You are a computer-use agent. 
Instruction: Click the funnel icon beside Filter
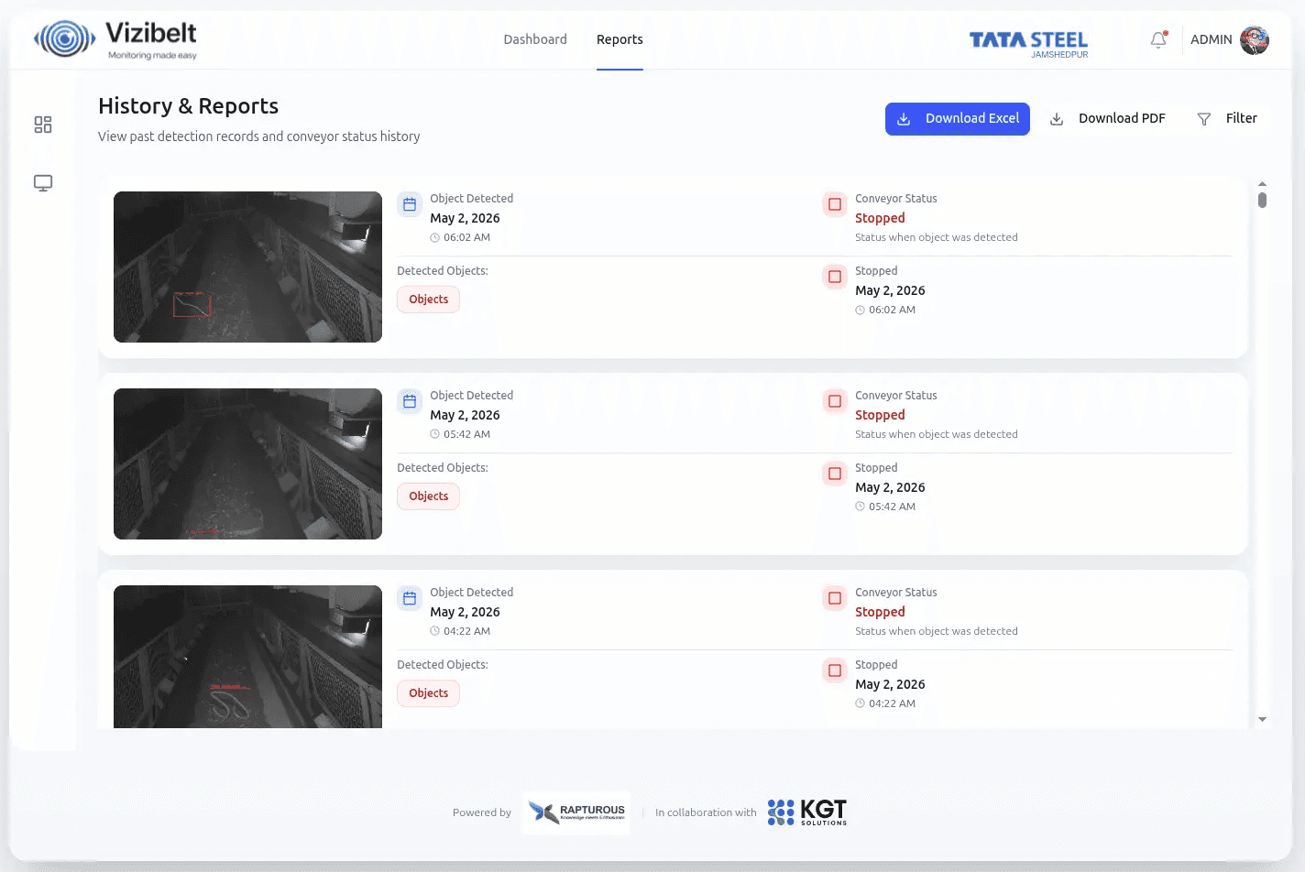[1204, 119]
